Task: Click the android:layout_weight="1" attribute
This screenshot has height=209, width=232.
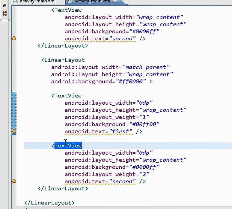Action: (107, 117)
